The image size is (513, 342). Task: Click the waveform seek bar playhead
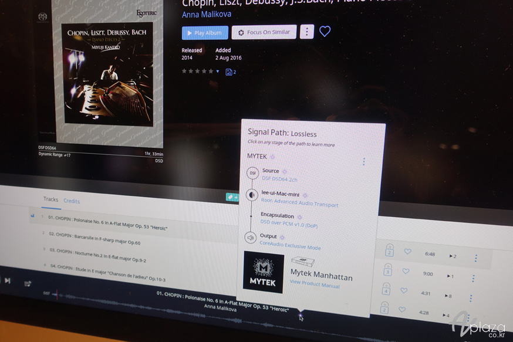coord(56,294)
